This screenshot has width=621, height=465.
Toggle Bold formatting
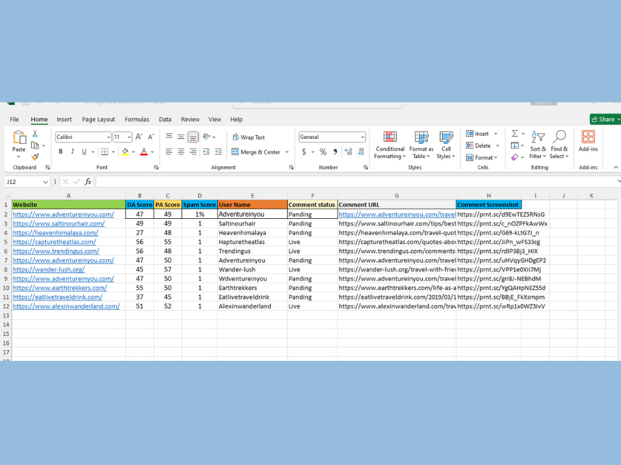point(61,151)
